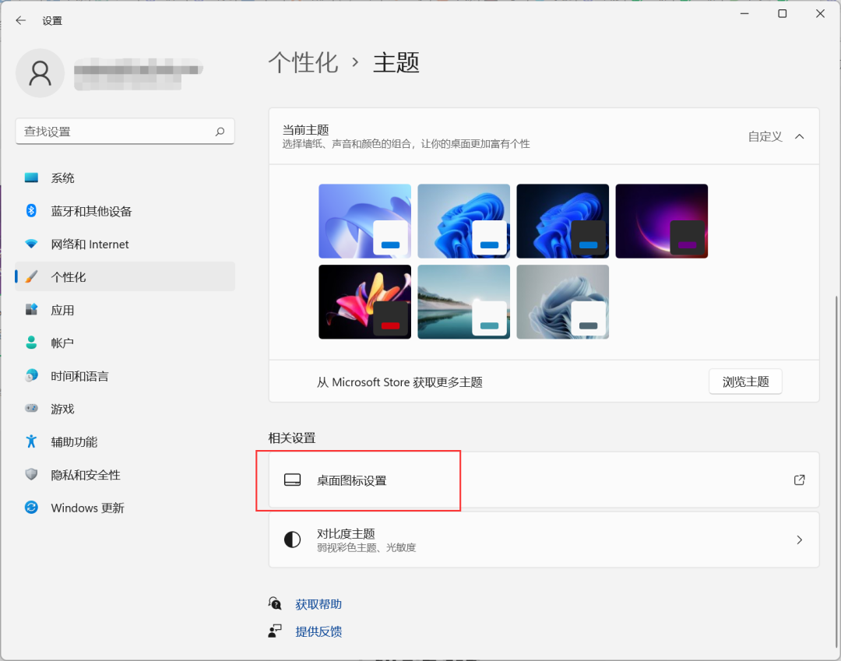841x661 pixels.
Task: Click the 应用 apps icon
Action: click(32, 309)
